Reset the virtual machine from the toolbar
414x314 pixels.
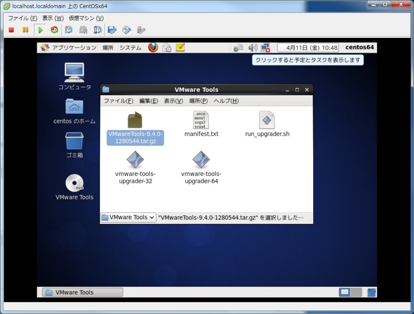coord(54,30)
